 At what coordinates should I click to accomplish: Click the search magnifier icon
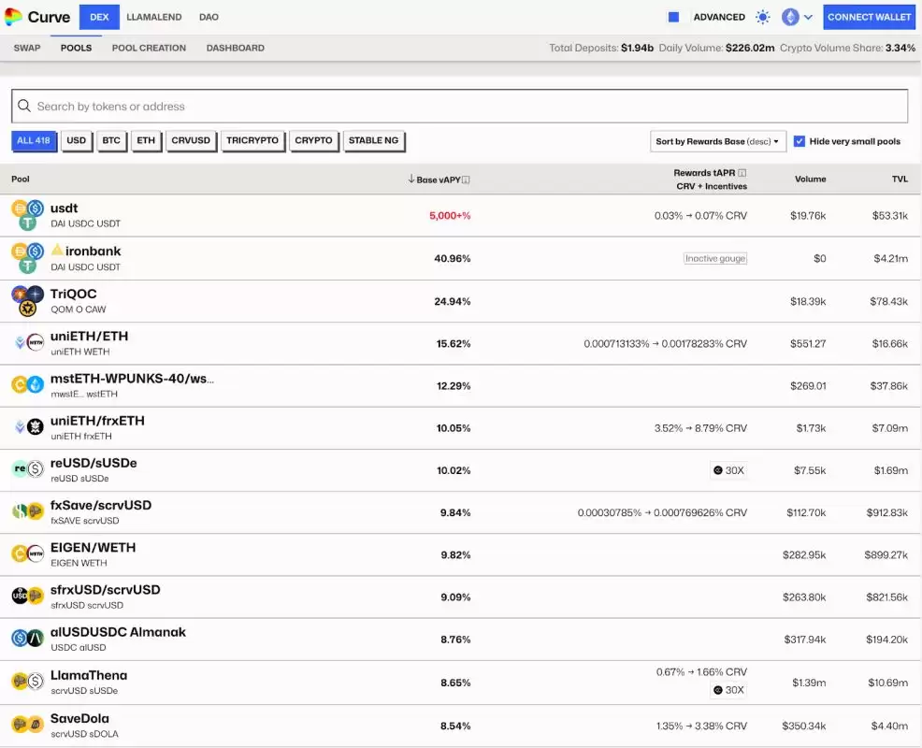[24, 107]
